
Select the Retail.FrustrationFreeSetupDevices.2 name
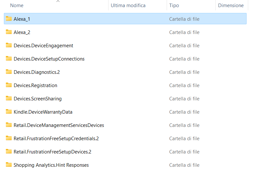(x=52, y=152)
